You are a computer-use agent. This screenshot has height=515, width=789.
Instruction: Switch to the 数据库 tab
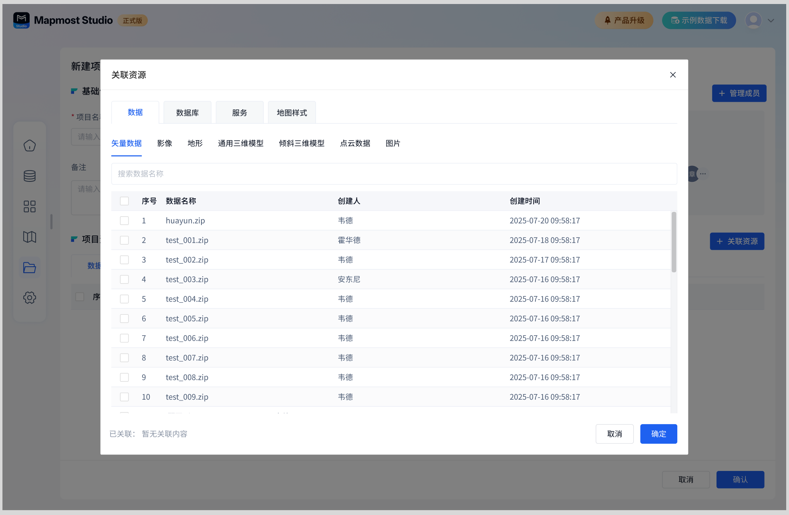[x=187, y=113]
